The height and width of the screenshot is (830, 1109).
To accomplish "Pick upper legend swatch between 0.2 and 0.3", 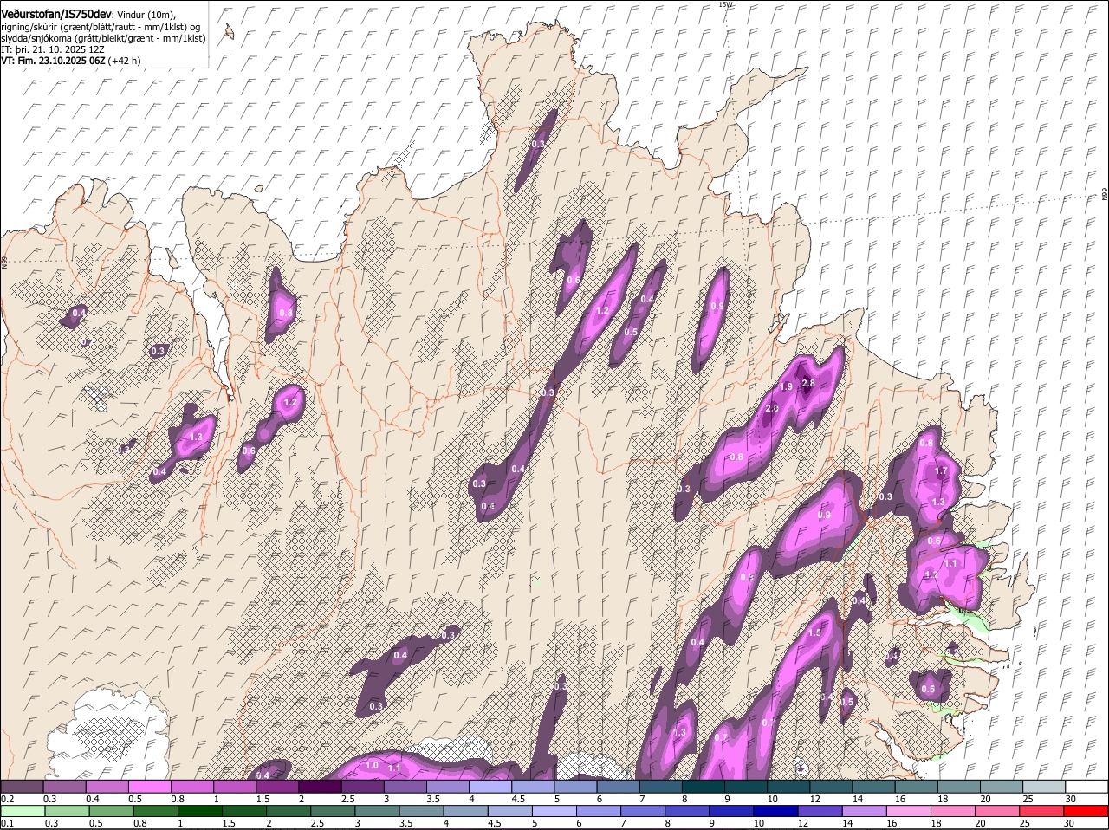I will 22,787.
